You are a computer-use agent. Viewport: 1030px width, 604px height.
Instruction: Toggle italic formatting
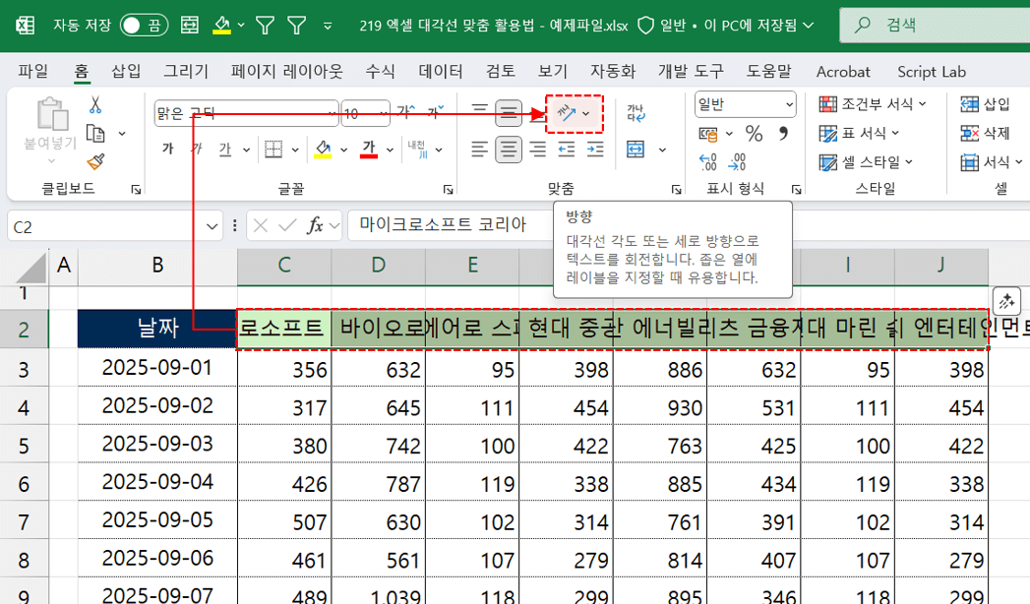tap(195, 149)
